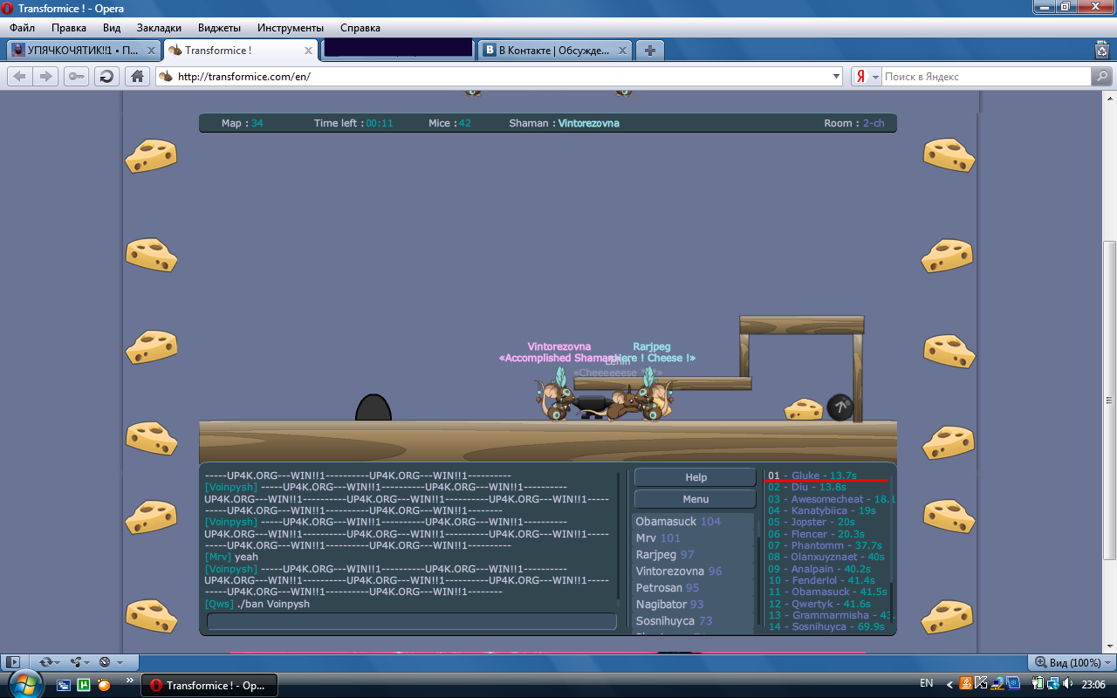Click the game Help button

696,477
